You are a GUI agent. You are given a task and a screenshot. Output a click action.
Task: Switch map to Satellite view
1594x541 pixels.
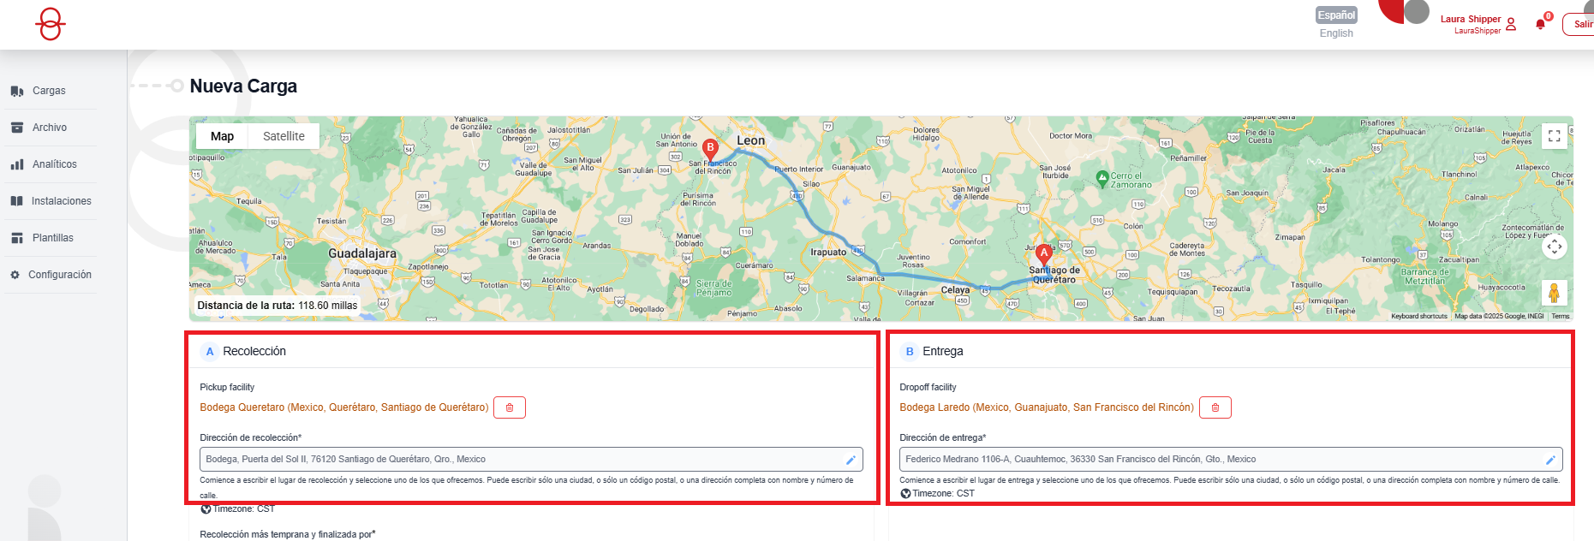tap(284, 136)
